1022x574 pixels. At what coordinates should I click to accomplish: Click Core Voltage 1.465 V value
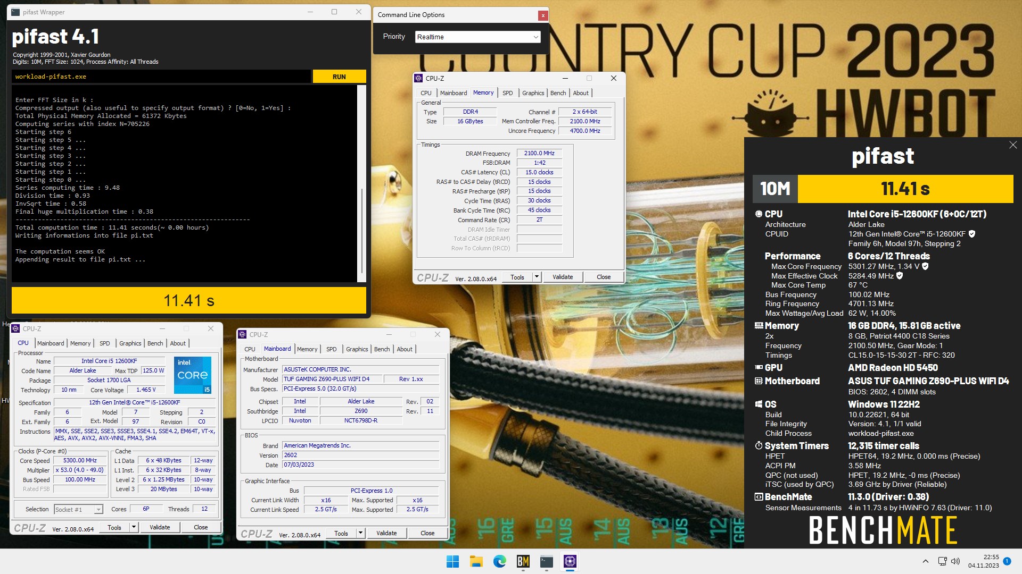click(x=146, y=390)
